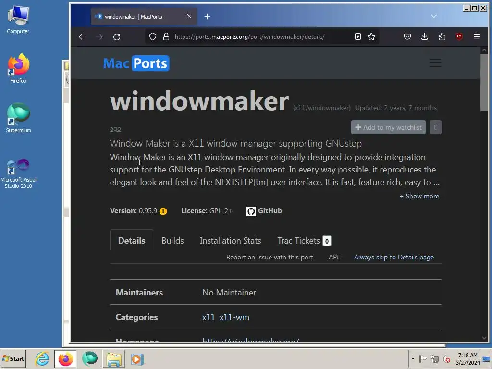This screenshot has height=369, width=492.
Task: Expand the list all tabs chevron
Action: pyautogui.click(x=434, y=16)
